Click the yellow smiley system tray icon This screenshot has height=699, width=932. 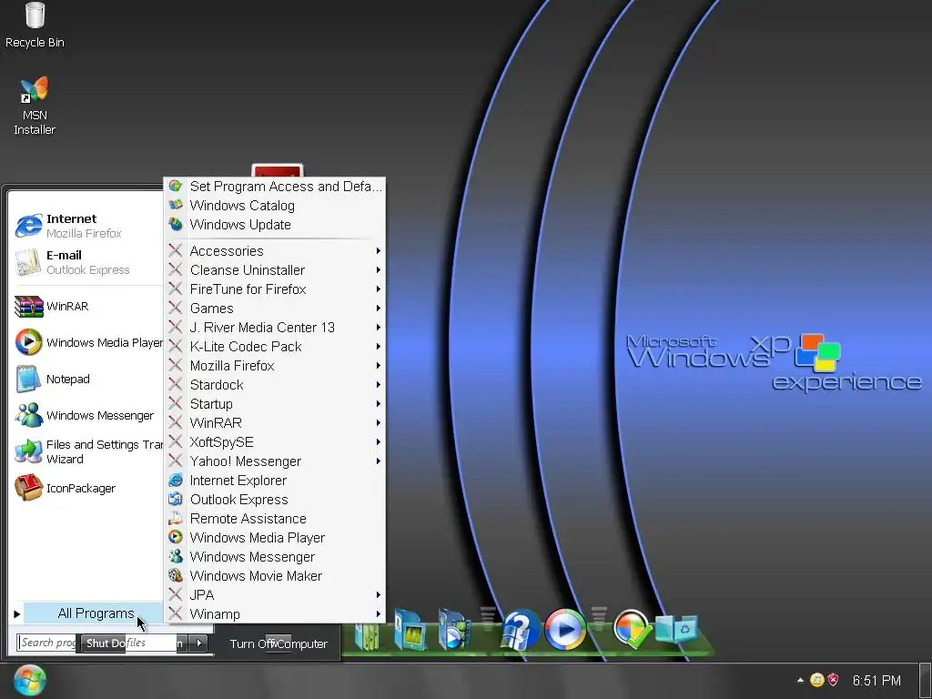tap(817, 680)
